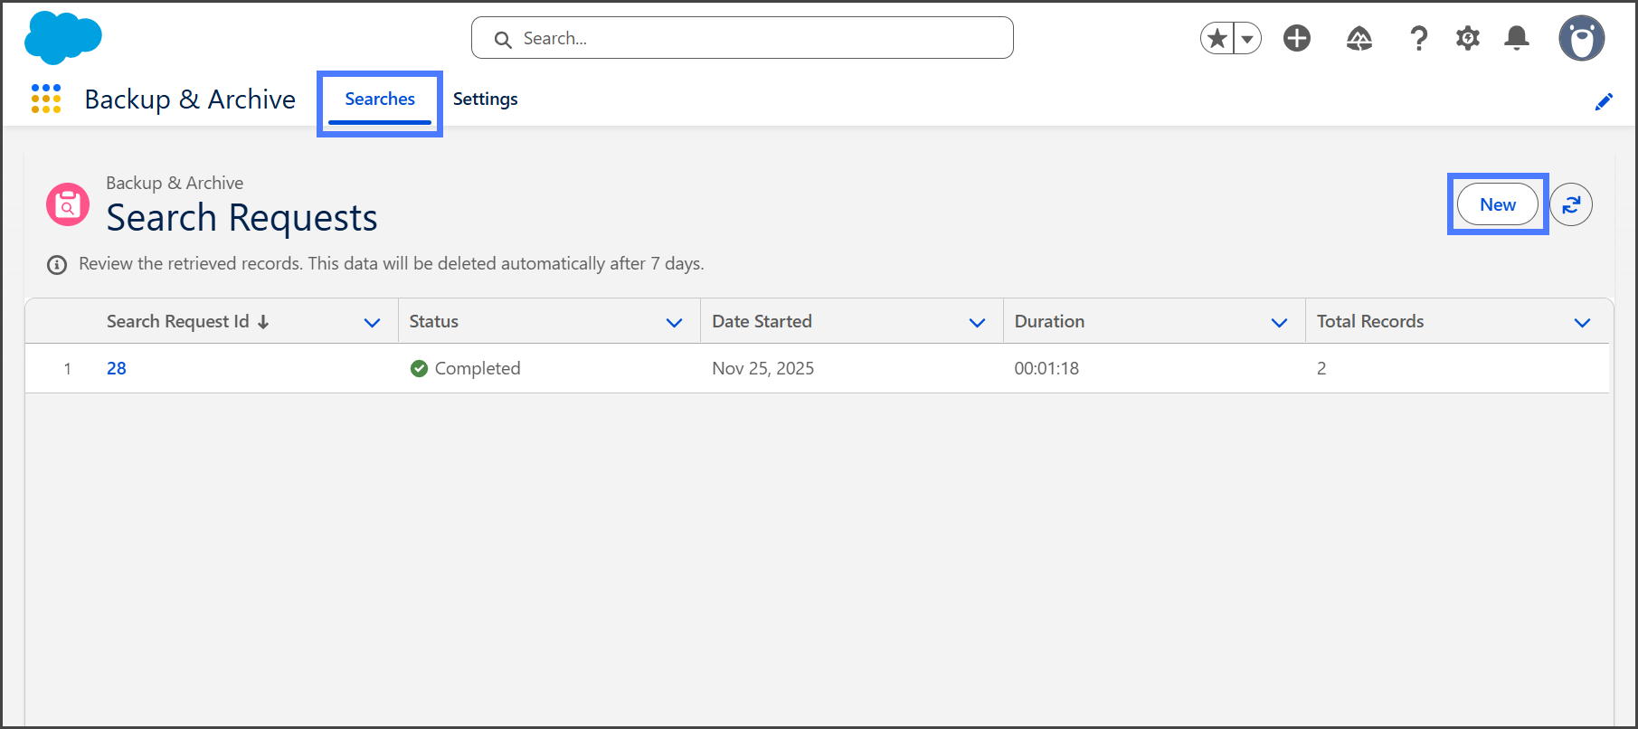Image resolution: width=1638 pixels, height=729 pixels.
Task: Expand the favorites list dropdown arrow
Action: point(1247,38)
